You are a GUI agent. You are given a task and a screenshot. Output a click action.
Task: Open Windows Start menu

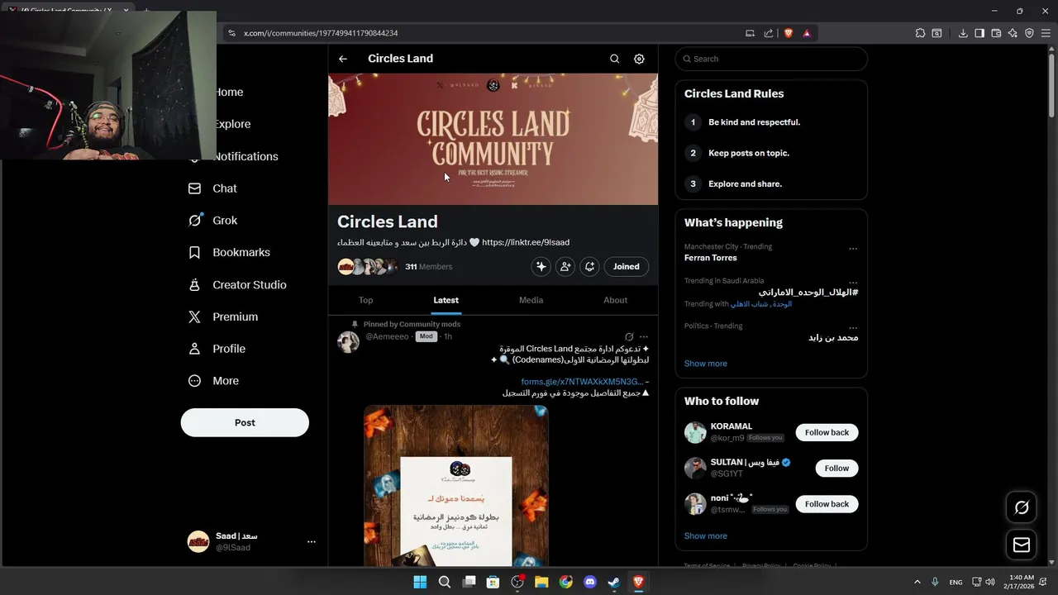pos(420,582)
